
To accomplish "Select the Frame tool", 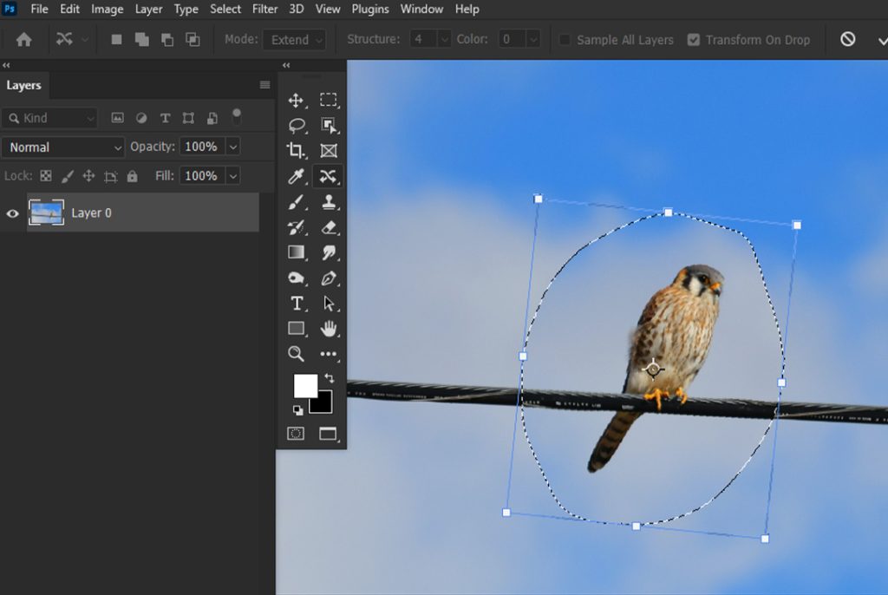I will point(329,150).
